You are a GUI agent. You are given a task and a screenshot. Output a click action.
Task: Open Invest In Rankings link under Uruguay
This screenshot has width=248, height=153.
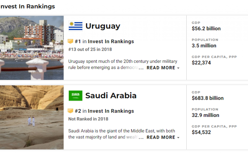pyautogui.click(x=111, y=41)
